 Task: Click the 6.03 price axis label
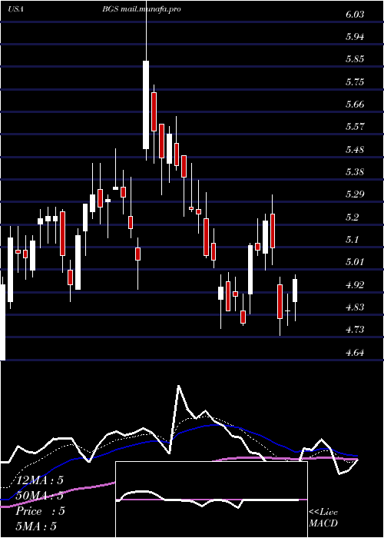pos(355,15)
